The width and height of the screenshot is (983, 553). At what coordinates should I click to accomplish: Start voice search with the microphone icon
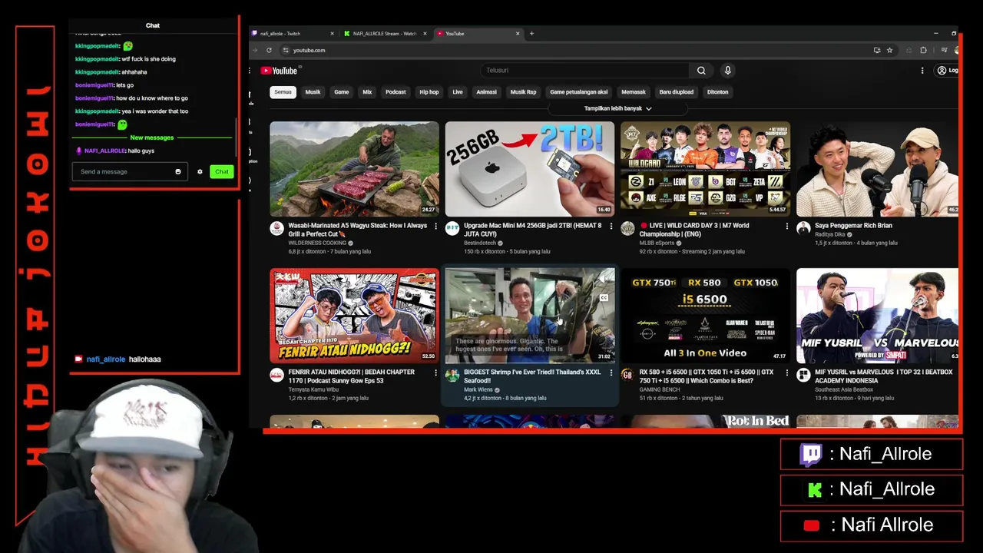click(728, 71)
